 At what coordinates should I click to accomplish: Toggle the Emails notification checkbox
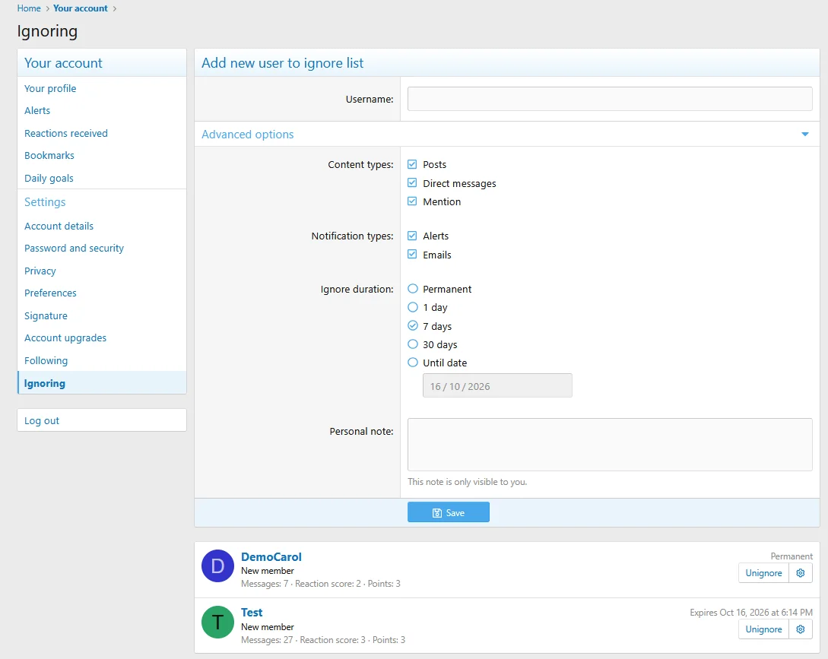click(x=412, y=254)
